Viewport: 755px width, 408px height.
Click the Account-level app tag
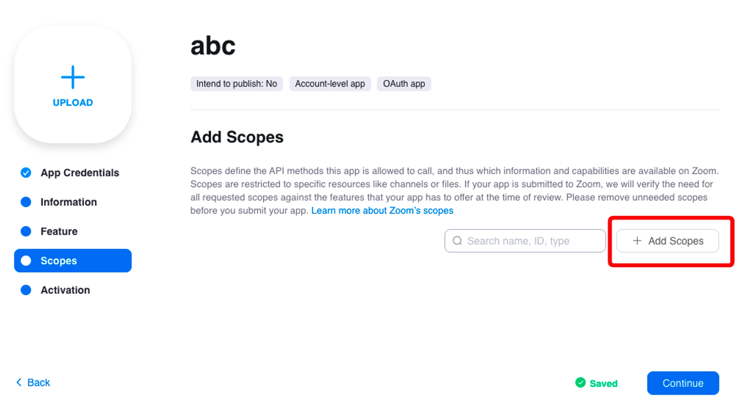(x=330, y=84)
